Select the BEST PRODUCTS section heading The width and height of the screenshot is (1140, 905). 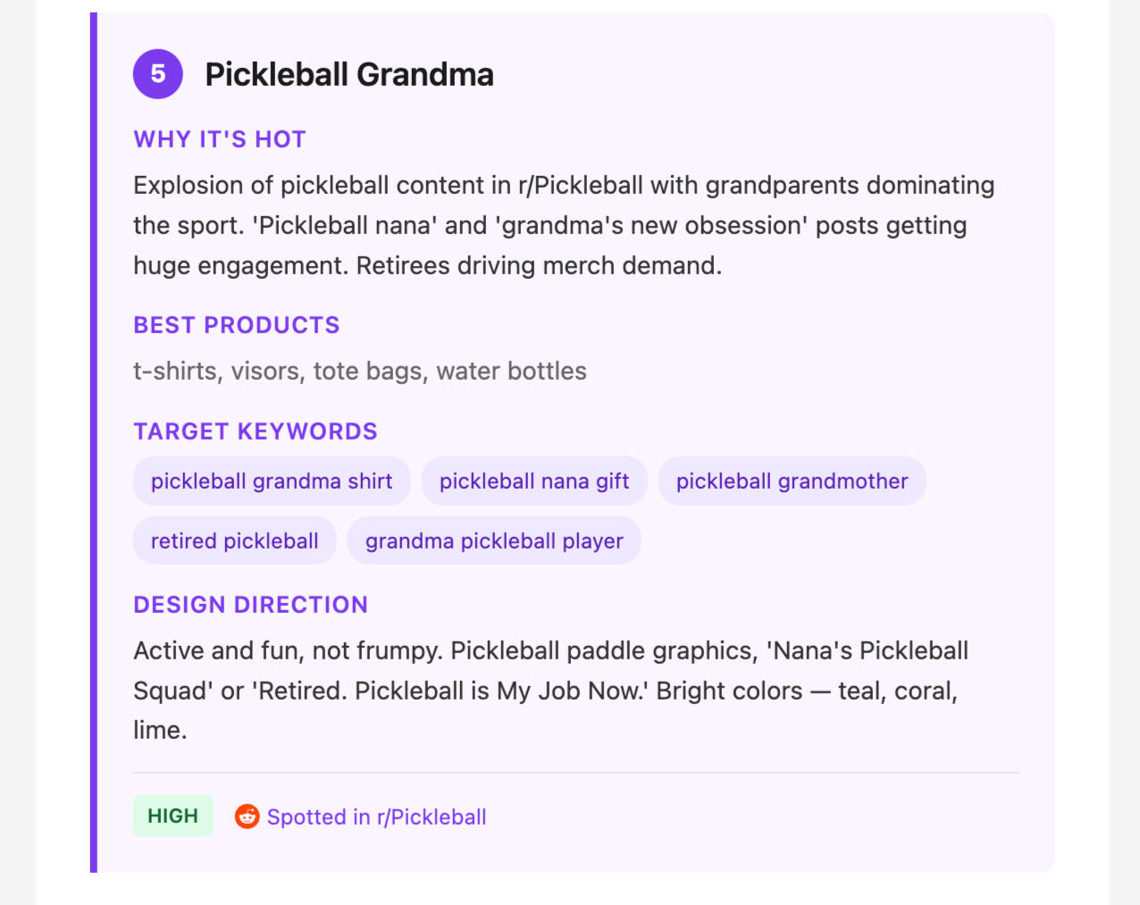237,325
